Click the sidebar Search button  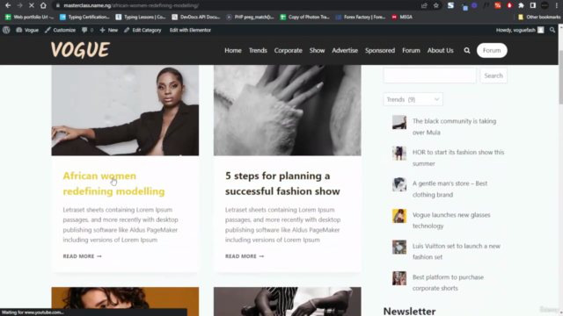pyautogui.click(x=494, y=75)
